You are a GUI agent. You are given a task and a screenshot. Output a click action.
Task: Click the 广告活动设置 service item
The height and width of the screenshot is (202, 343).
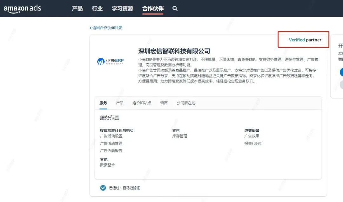click(x=111, y=136)
